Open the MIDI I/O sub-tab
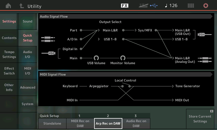Screen dimensions: 217x130 tap(28, 71)
